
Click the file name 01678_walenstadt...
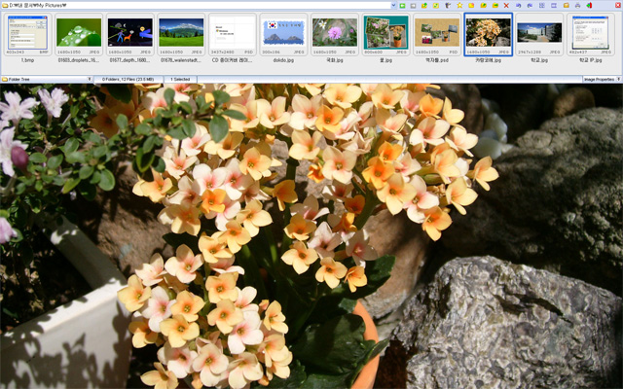(181, 60)
